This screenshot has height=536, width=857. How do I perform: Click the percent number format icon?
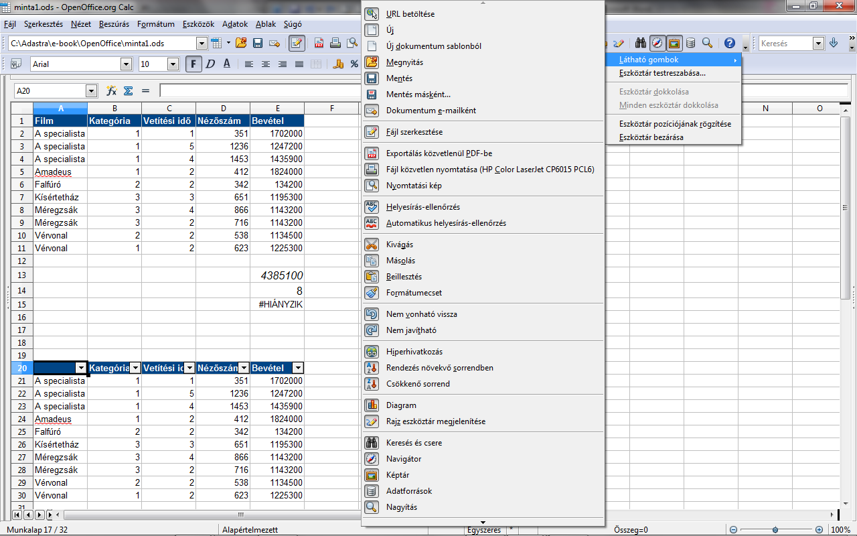(354, 64)
